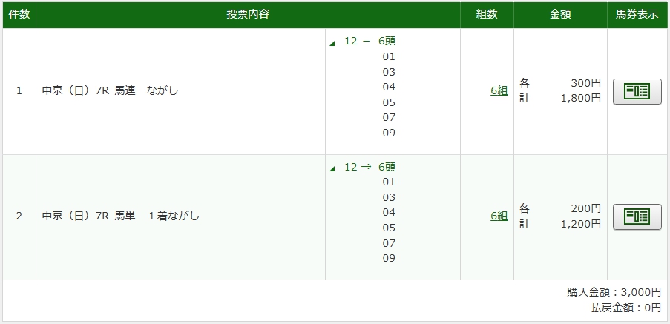
Task: Click the 投票内容 column header
Action: (248, 16)
